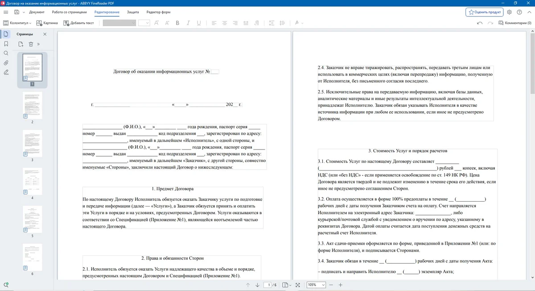Toggle bold text formatting

point(177,23)
